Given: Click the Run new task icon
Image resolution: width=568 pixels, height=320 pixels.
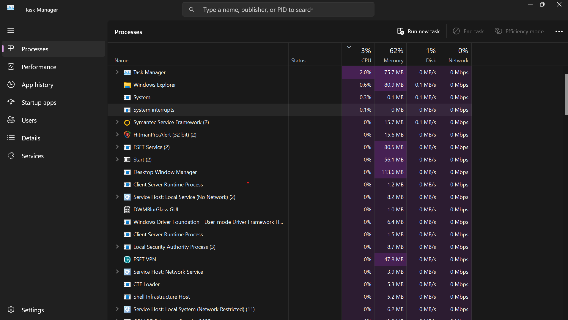Looking at the screenshot, I should pos(401,31).
